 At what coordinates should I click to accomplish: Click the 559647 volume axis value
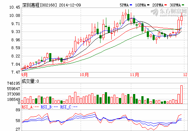coord(14,89)
